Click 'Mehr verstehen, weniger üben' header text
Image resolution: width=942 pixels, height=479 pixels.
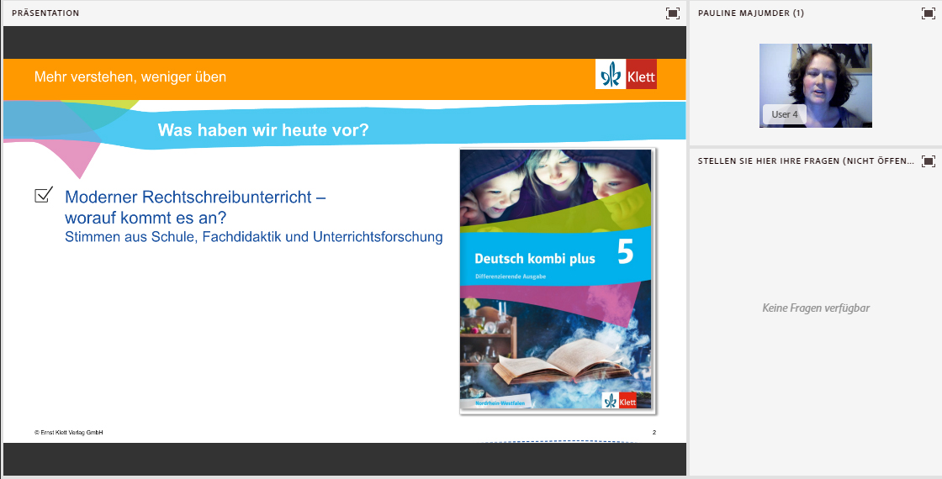(130, 76)
